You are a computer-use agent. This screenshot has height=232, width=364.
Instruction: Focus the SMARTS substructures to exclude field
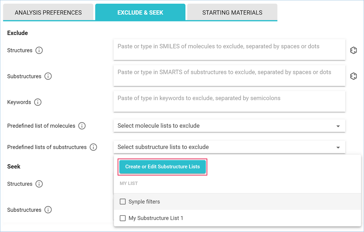tap(229, 75)
